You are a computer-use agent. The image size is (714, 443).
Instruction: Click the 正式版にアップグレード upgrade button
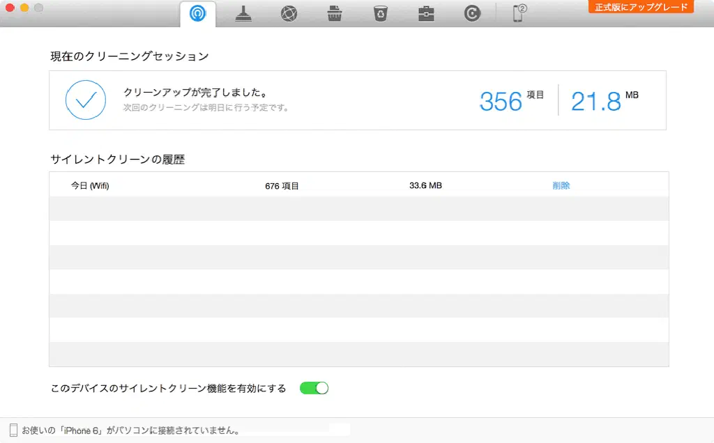[641, 7]
